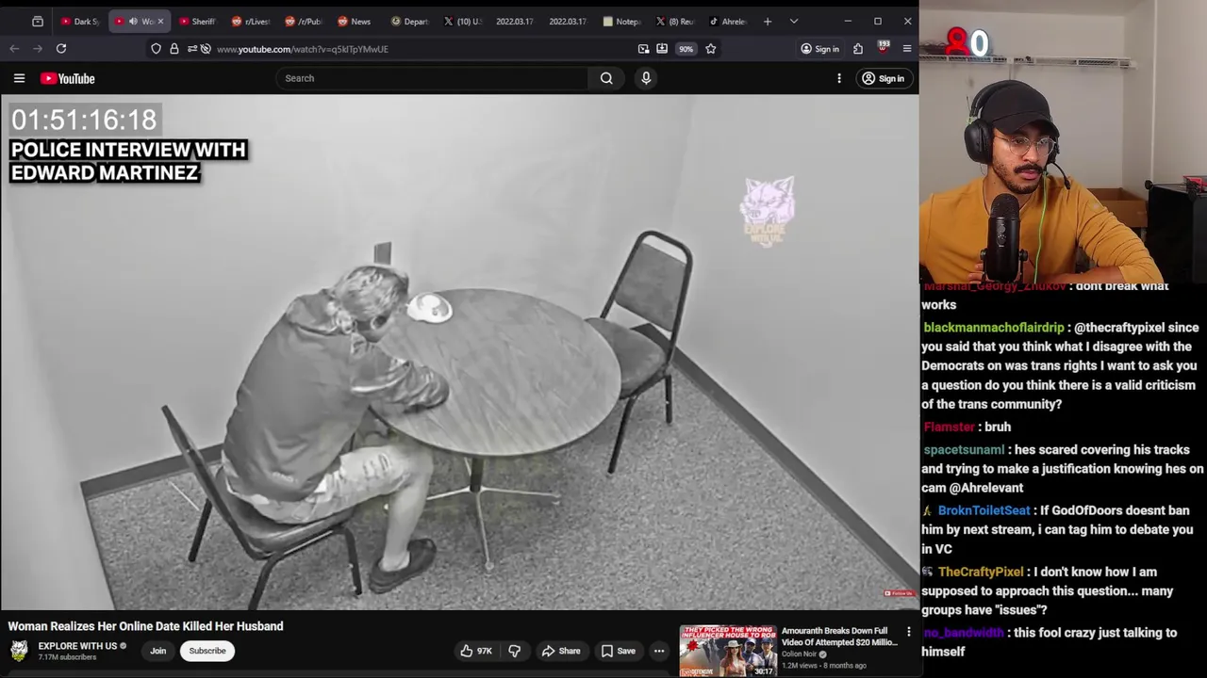This screenshot has width=1207, height=678.
Task: Switch to the (10) U X tab
Action: click(x=462, y=21)
